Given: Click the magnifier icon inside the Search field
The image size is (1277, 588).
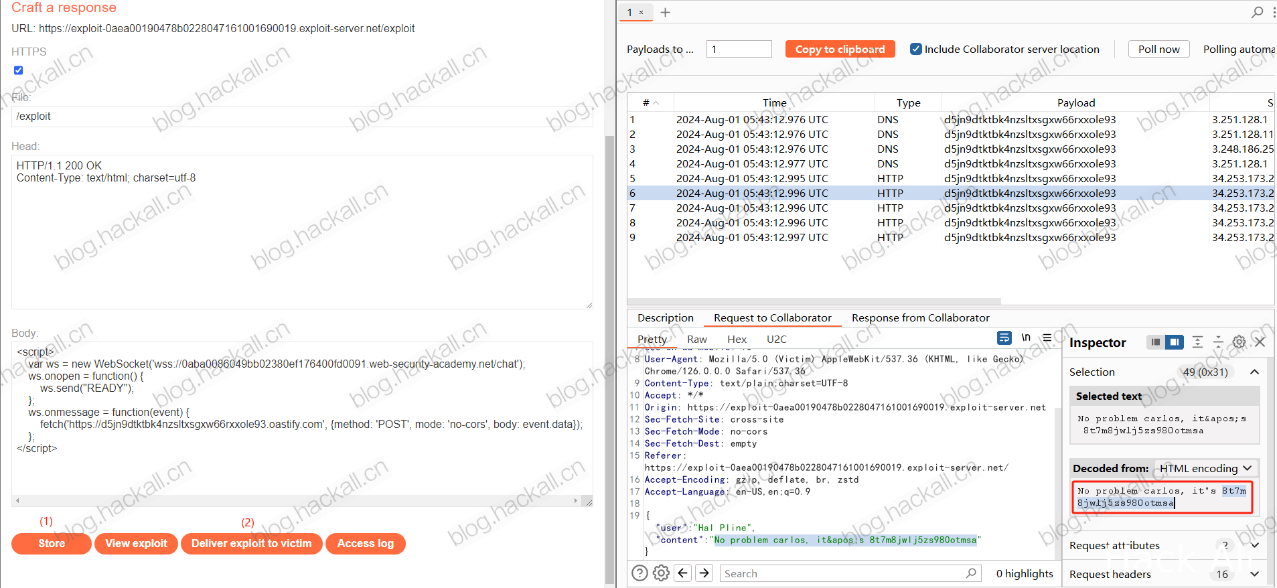Looking at the screenshot, I should pos(971,573).
